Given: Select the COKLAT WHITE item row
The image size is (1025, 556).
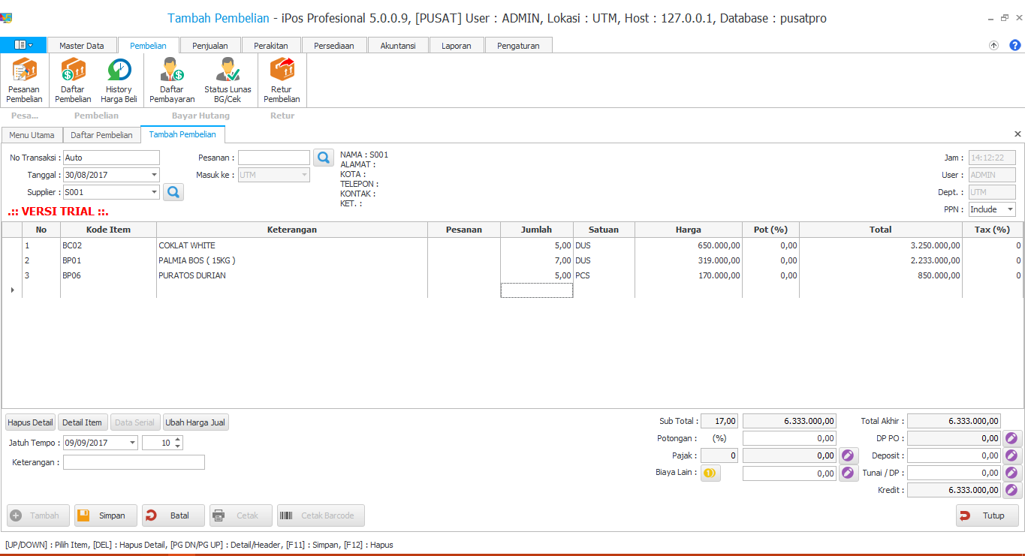Looking at the screenshot, I should (186, 245).
